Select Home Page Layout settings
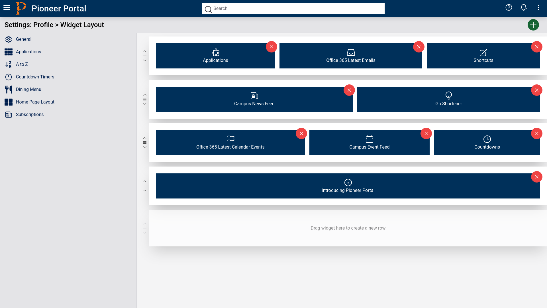 [x=35, y=102]
